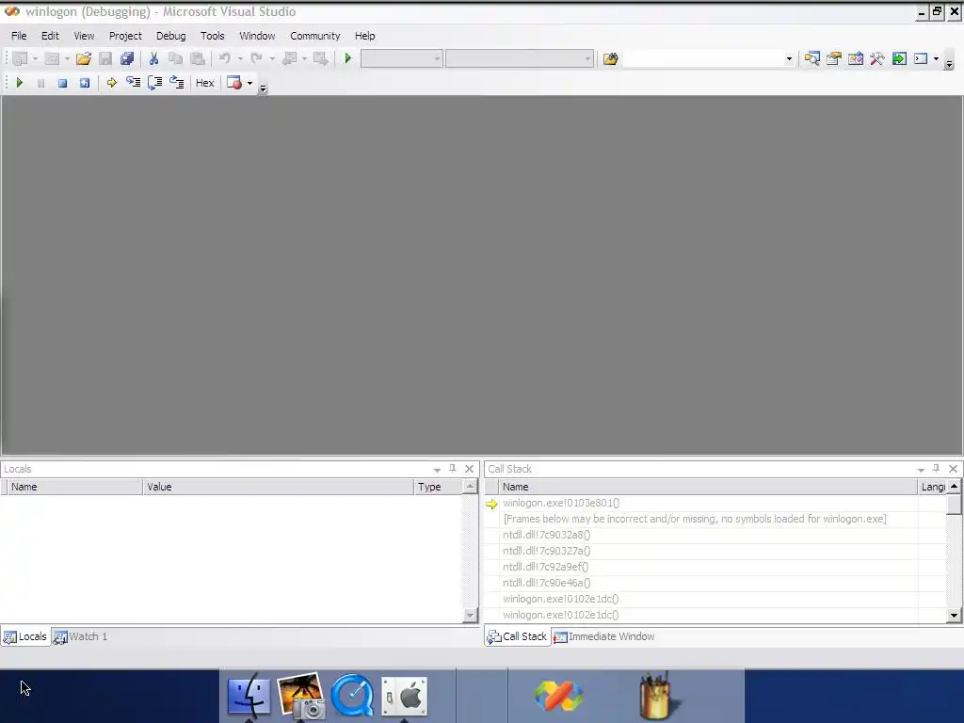Click the Save All icon
Screen dimensions: 964x723
pos(127,58)
